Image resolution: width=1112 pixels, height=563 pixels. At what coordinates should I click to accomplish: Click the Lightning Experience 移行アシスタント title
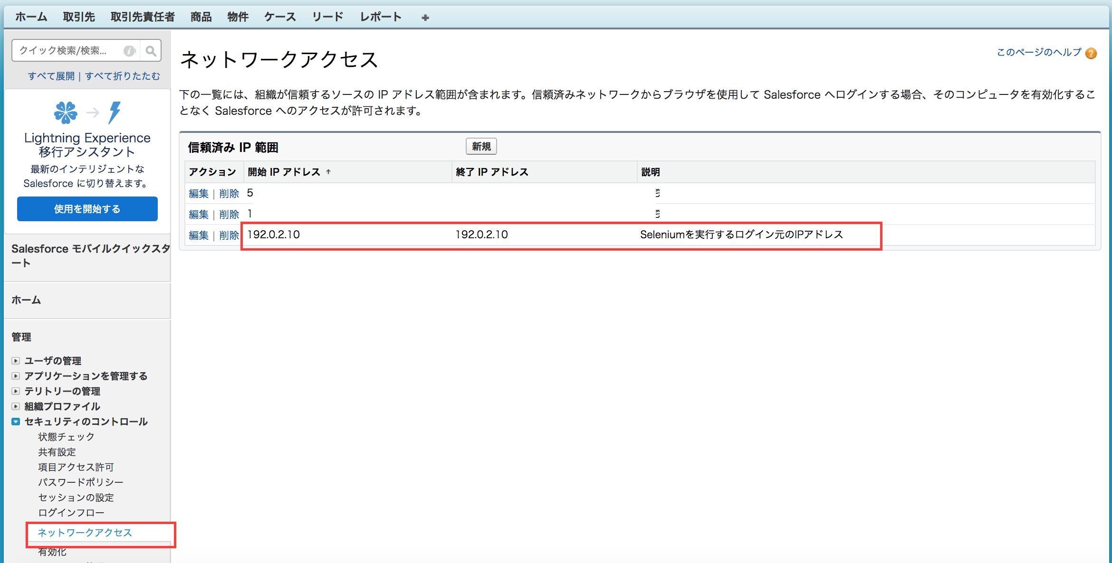coord(87,145)
